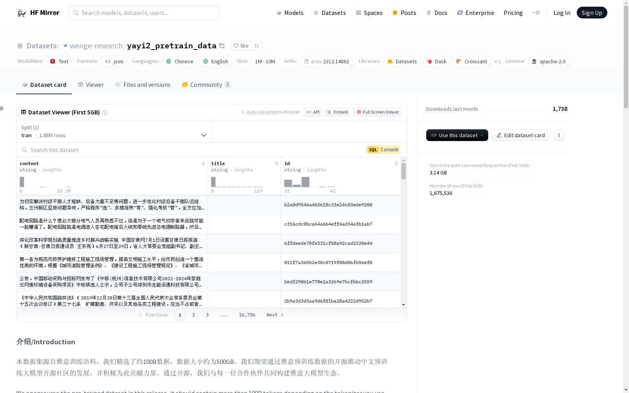This screenshot has width=629, height=393.
Task: Switch to Files and versions tab
Action: 143,84
